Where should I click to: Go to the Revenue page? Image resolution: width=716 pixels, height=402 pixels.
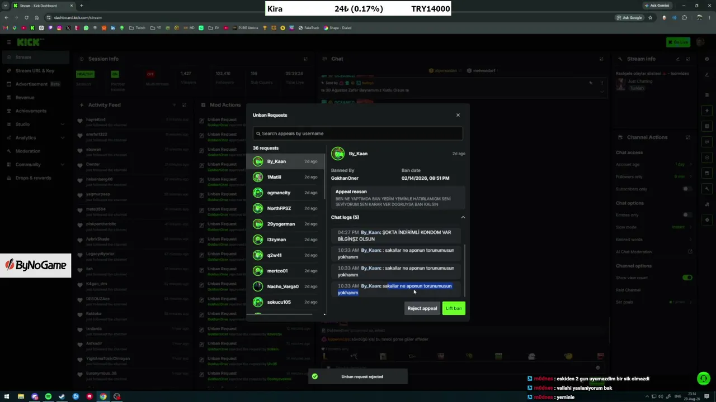(35, 98)
